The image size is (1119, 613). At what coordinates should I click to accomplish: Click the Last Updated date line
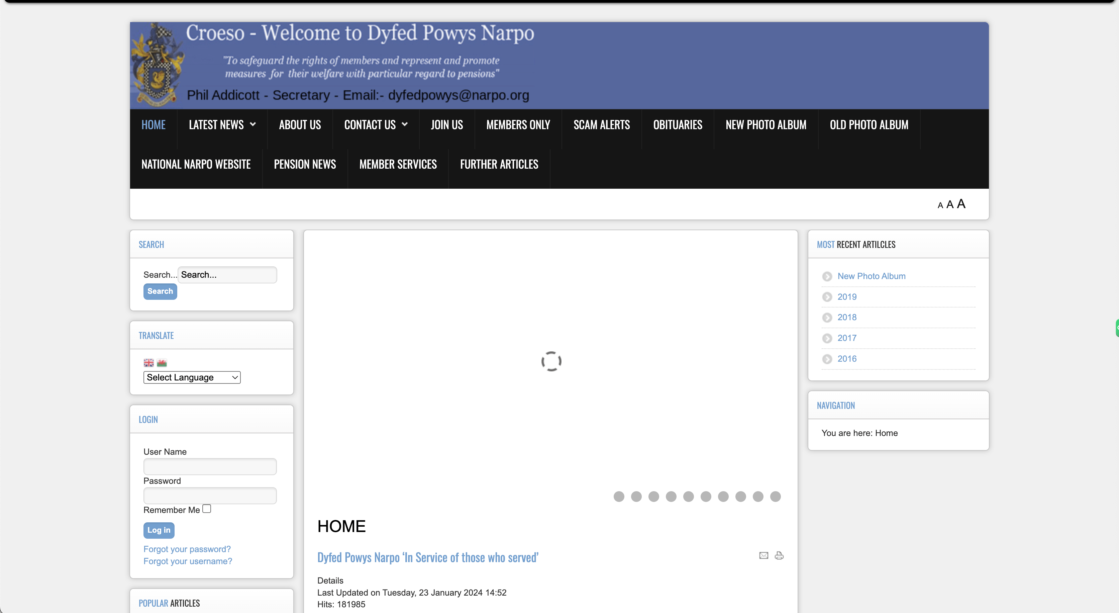pos(412,593)
